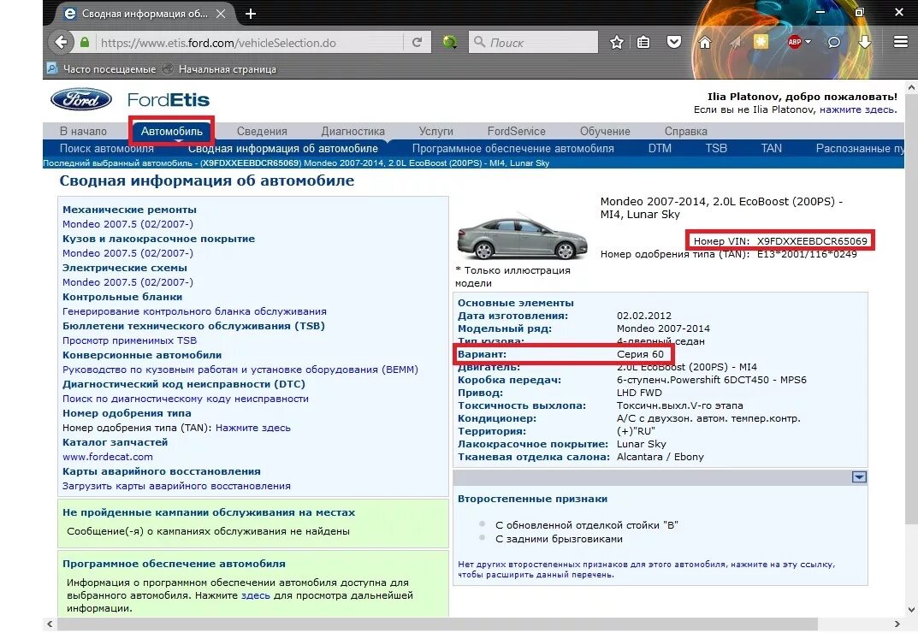Screen dimensions: 918x633
Task: Open the Услуги menu tab
Action: tap(436, 131)
